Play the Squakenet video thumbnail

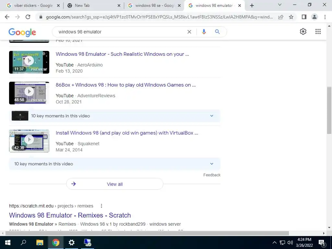pos(29,141)
